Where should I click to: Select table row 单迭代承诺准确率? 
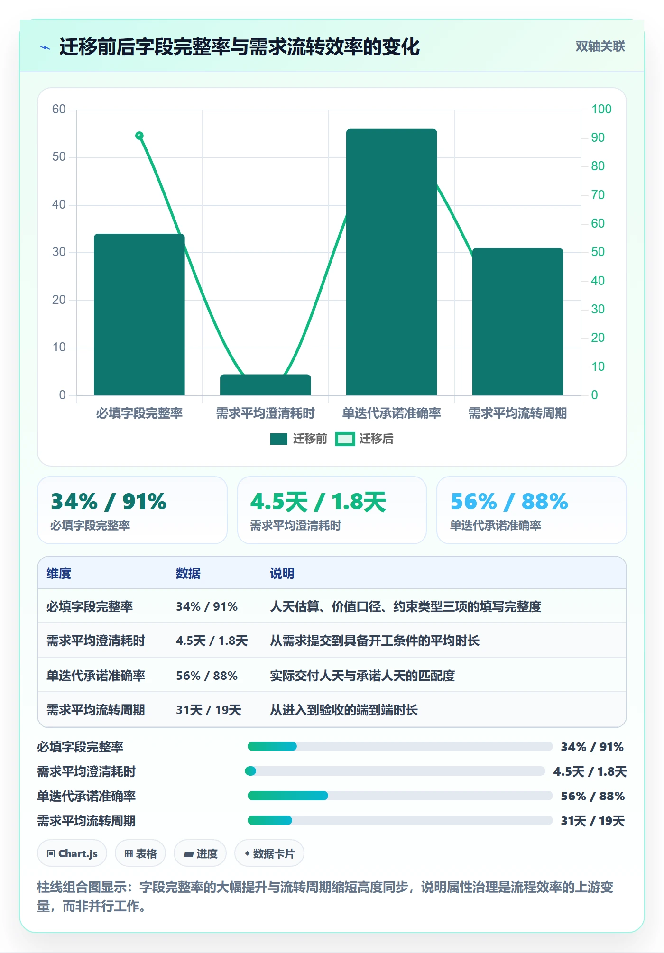332,675
